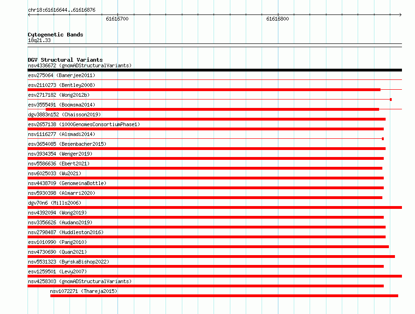This screenshot has width=415, height=314.
Task: Click the right arrow of the ruler
Action: point(401,14)
